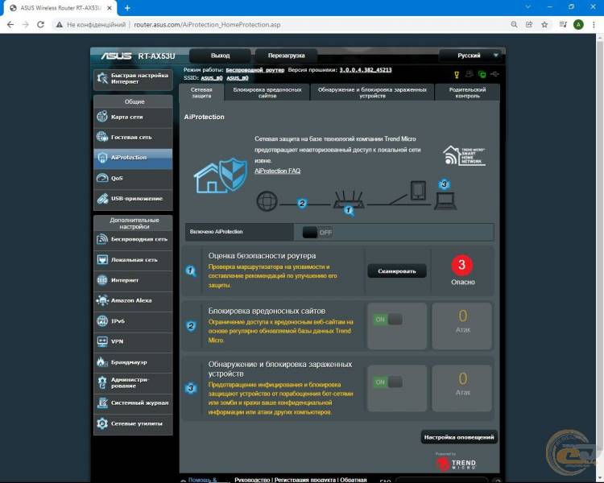This screenshot has width=604, height=483.
Task: Click the Оценка безопасности роутера heading
Action: (x=262, y=256)
